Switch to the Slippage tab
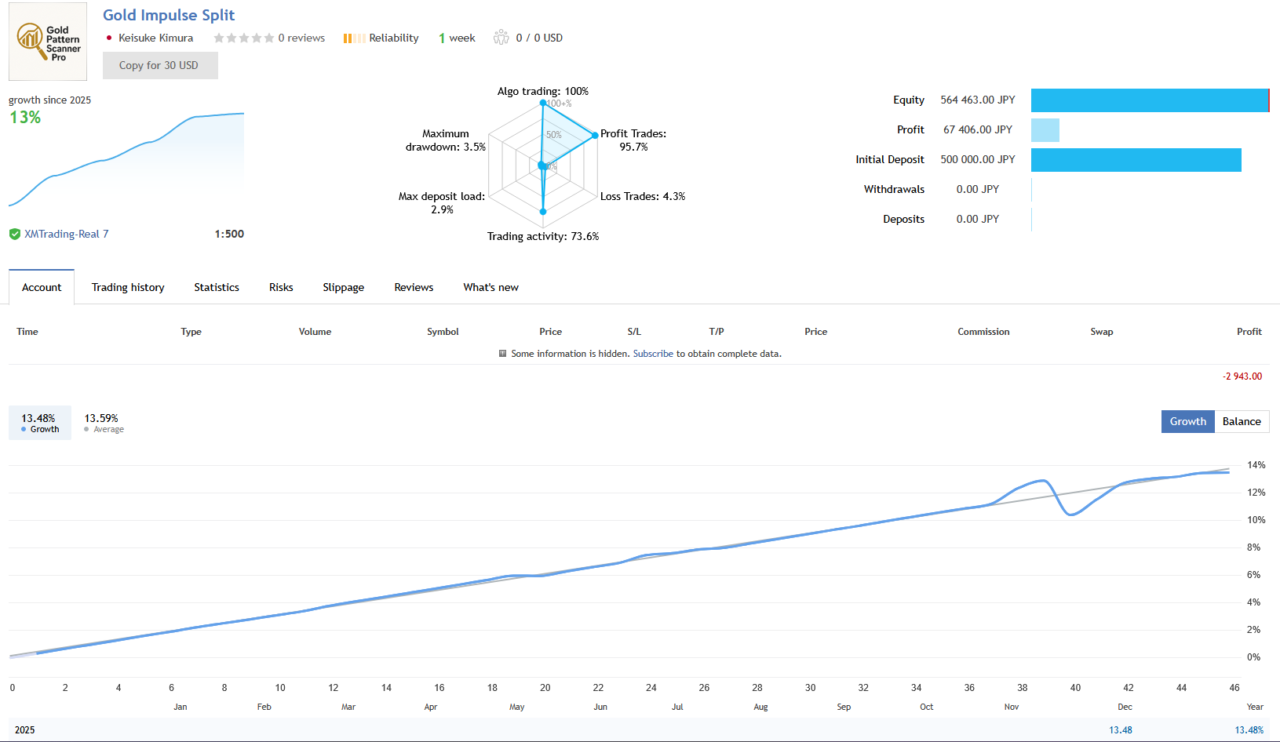This screenshot has width=1280, height=742. click(x=343, y=287)
